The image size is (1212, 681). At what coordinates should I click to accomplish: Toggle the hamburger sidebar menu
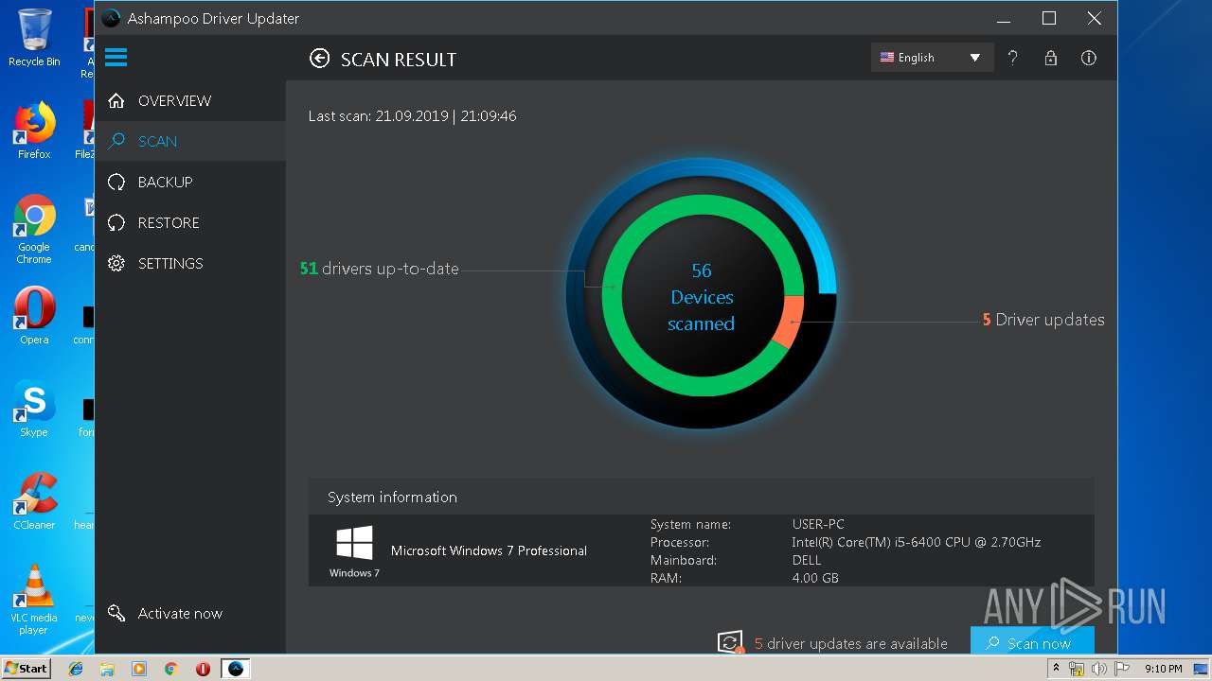pyautogui.click(x=116, y=58)
